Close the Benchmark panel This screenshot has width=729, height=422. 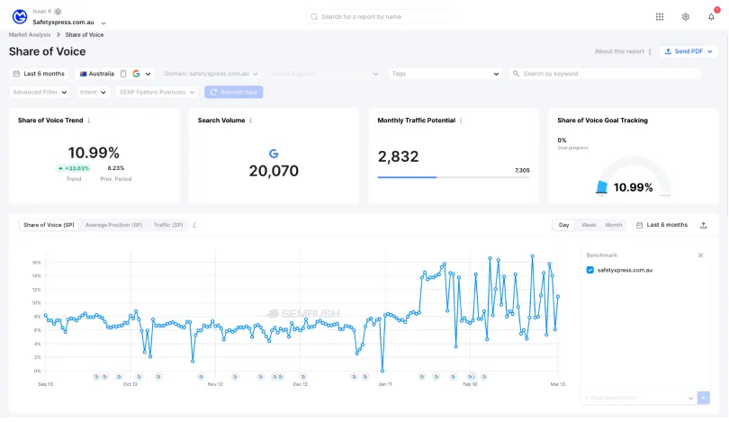click(x=700, y=256)
